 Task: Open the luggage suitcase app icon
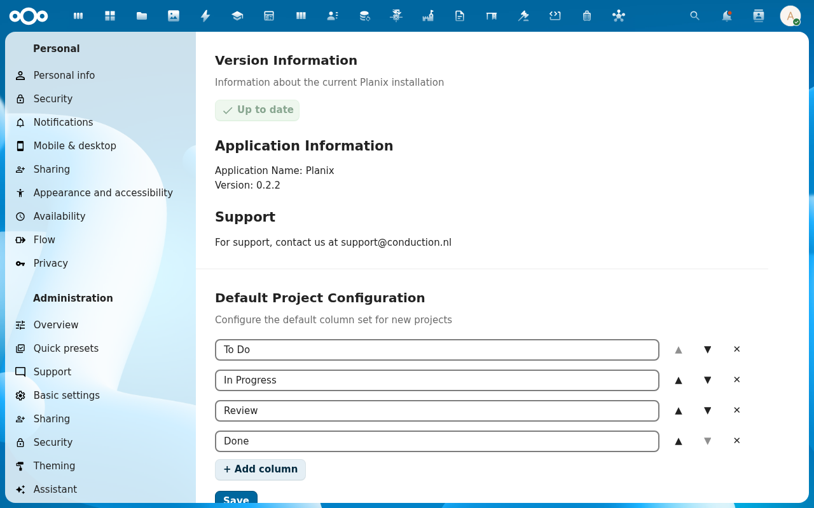pos(587,16)
